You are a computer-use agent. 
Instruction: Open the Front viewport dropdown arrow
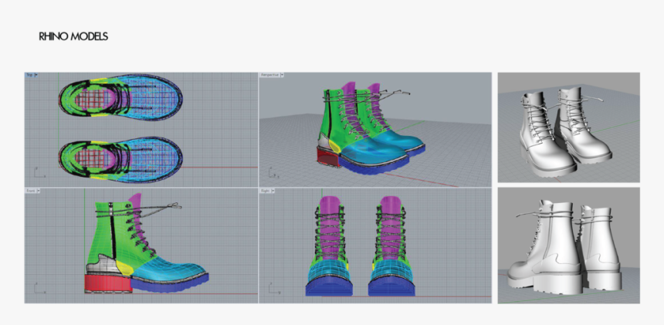[39, 191]
